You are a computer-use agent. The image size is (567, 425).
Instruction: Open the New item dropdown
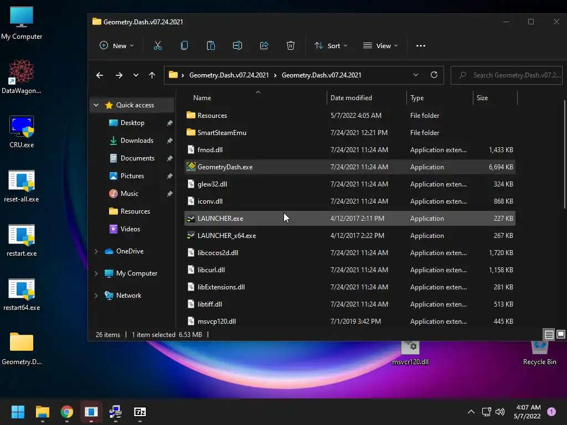(117, 45)
